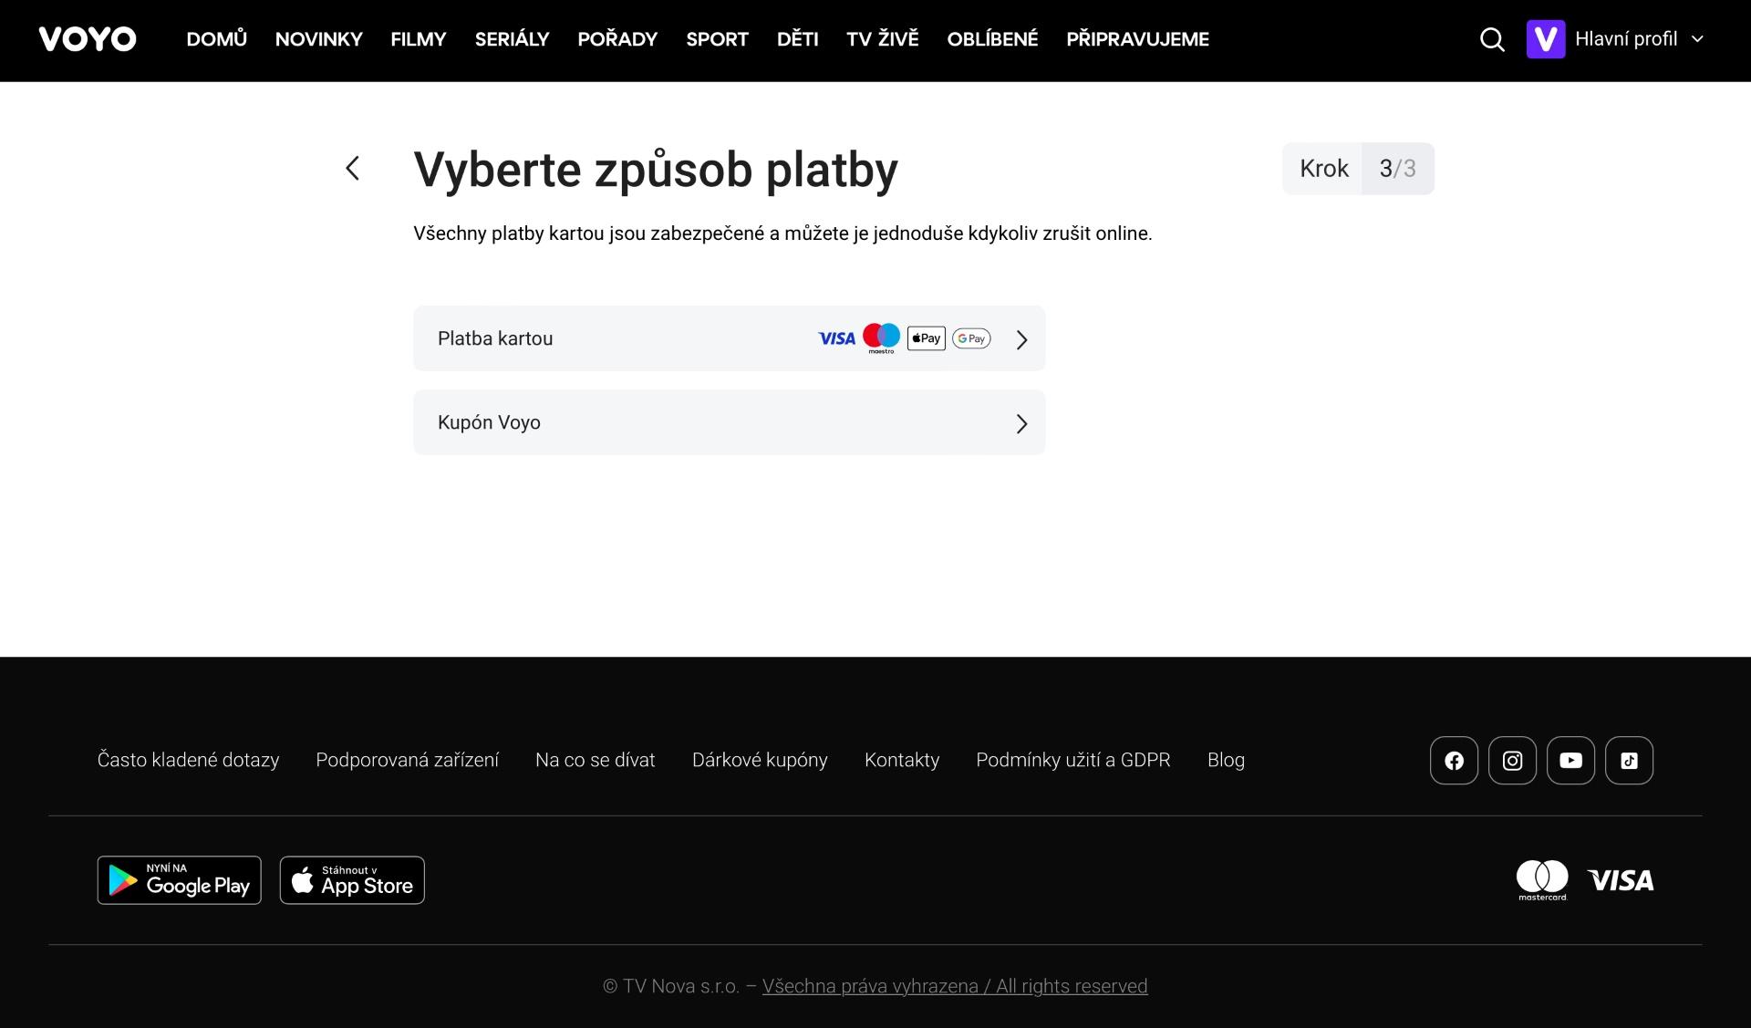Open PŘIPRAVUJEME in the navigation
Image resolution: width=1751 pixels, height=1028 pixels.
tap(1137, 39)
